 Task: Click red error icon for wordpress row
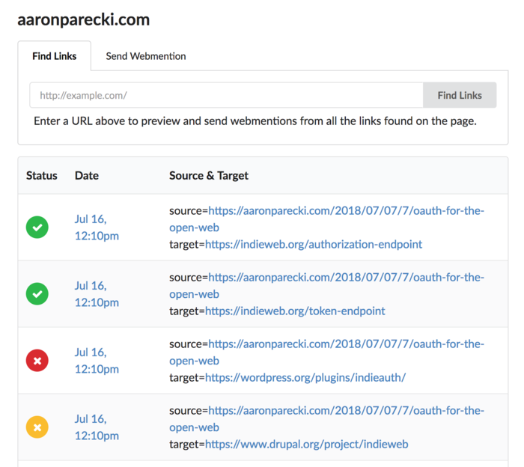pos(37,361)
